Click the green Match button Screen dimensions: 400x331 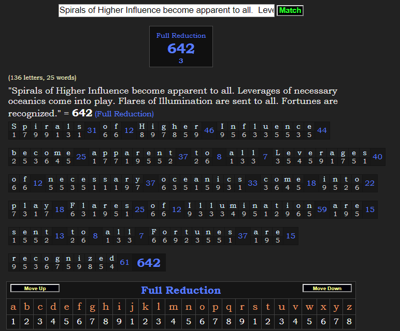(x=290, y=10)
